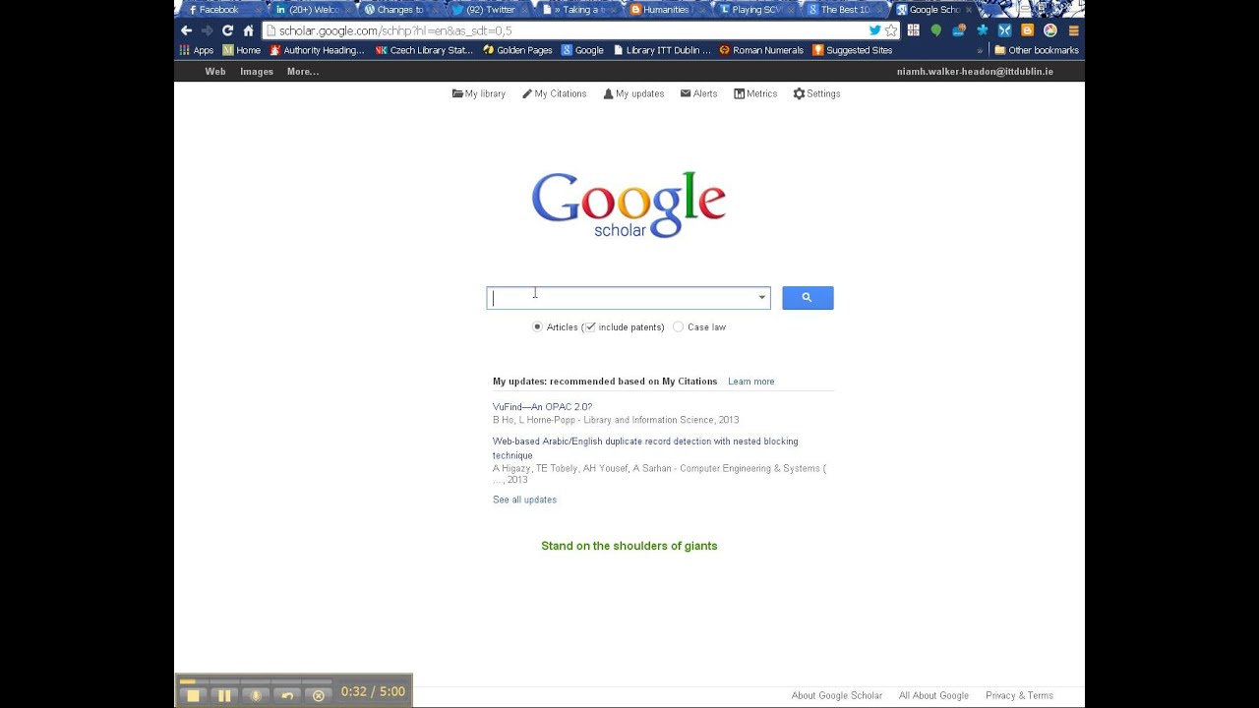Bookmark this page with the star icon
This screenshot has width=1259, height=708.
pos(890,30)
